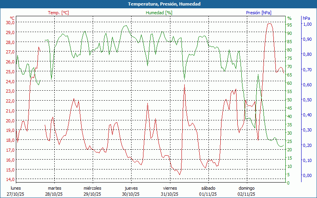
Task: Click the 1,00 tick on pressure axis
Action: click(x=307, y=24)
